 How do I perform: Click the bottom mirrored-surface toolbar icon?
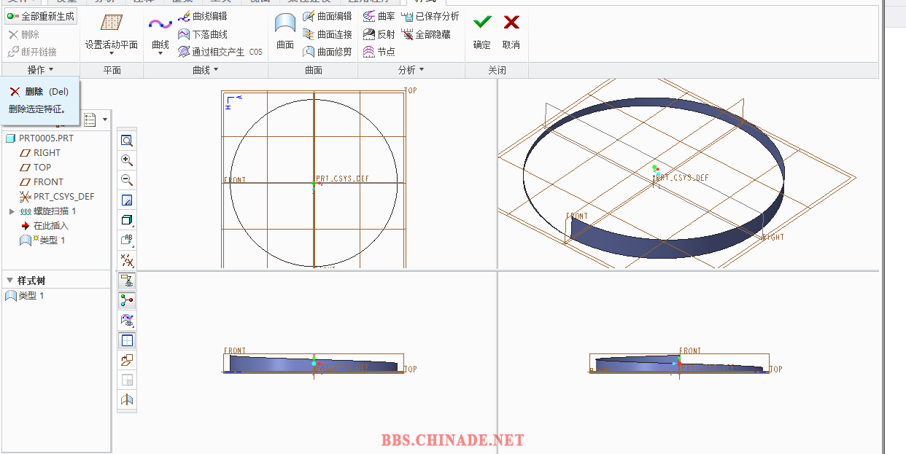click(127, 399)
